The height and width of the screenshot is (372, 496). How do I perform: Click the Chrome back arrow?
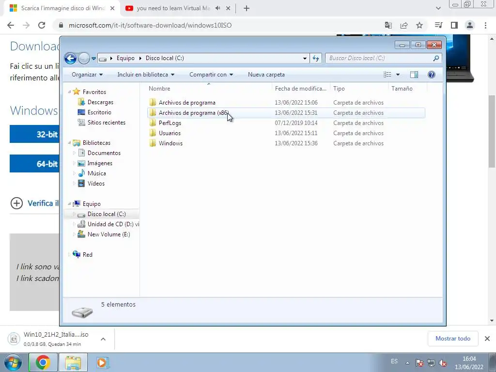click(x=11, y=25)
